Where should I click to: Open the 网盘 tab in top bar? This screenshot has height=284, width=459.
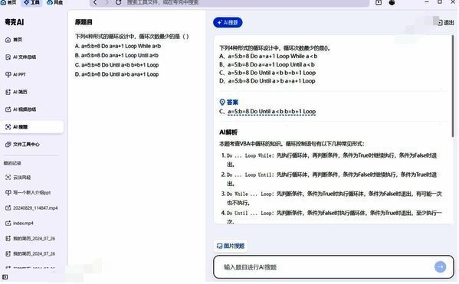tap(54, 2)
